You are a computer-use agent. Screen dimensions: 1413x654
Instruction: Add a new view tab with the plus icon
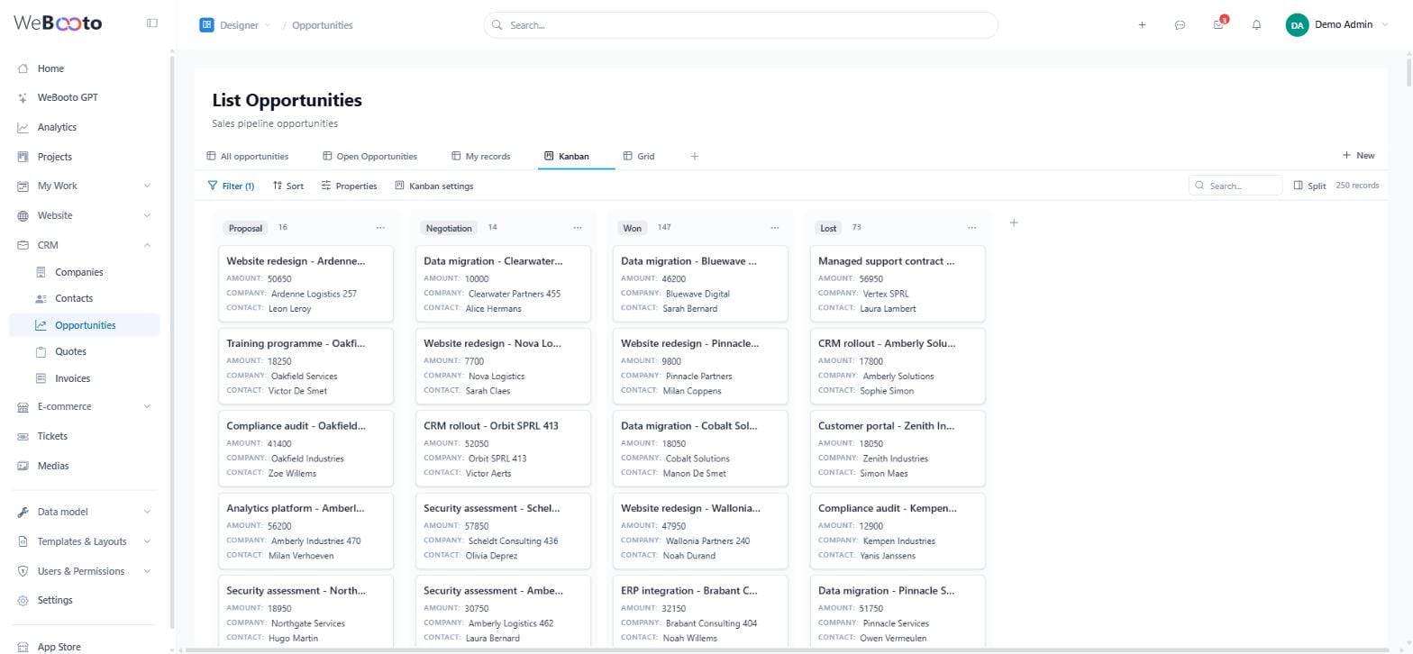(695, 157)
